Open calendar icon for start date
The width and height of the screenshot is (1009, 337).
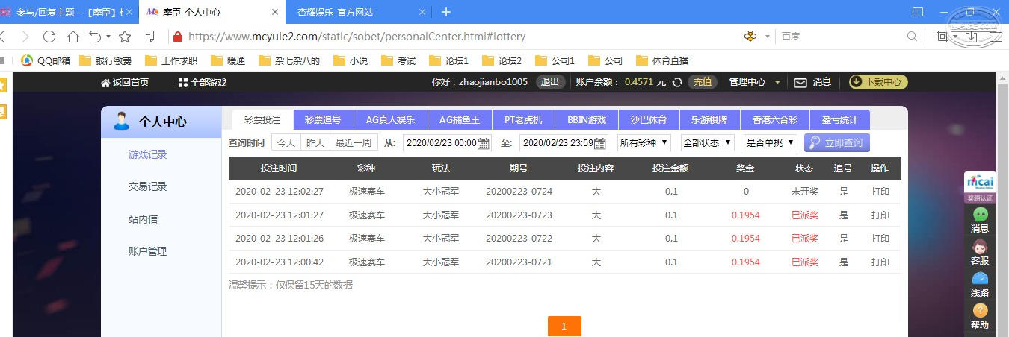[484, 142]
